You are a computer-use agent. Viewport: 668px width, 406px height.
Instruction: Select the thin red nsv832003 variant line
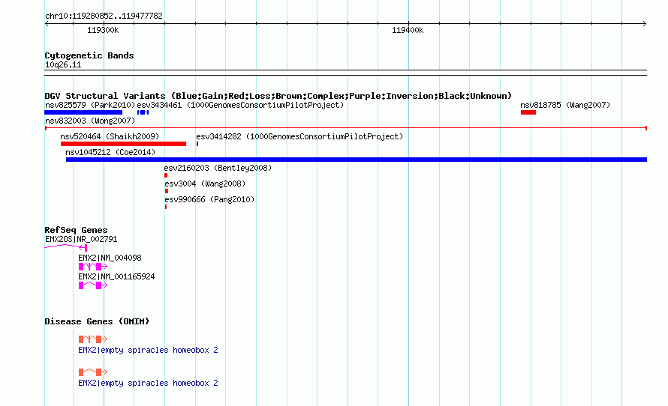coord(346,128)
